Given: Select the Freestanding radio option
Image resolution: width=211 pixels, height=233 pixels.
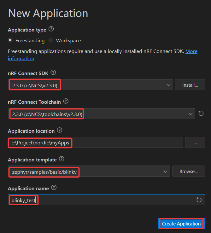Looking at the screenshot, I should click(10, 40).
